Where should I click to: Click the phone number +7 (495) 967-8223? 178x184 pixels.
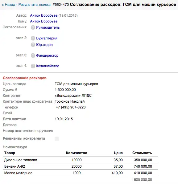coord(71,107)
